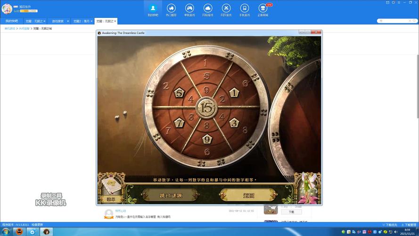Open the 网络游戏 cloud icon in top navigation
This screenshot has height=236, width=419.
[208, 8]
